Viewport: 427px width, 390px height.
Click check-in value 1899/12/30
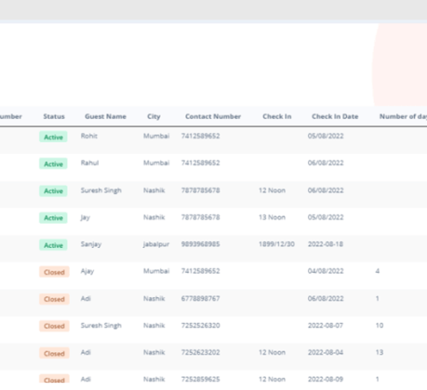pyautogui.click(x=276, y=244)
